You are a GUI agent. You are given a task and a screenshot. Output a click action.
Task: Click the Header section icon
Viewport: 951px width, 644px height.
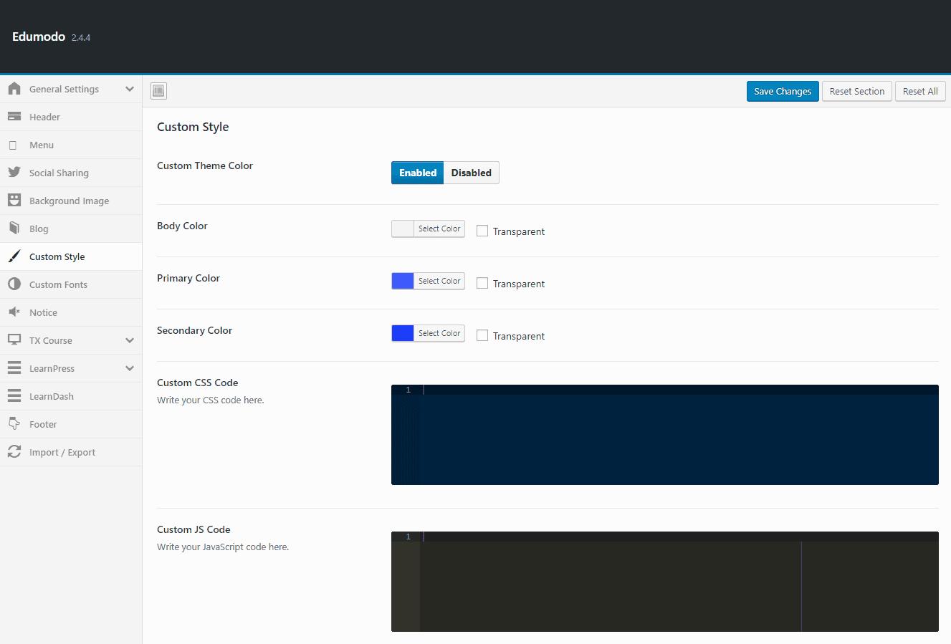(x=14, y=117)
